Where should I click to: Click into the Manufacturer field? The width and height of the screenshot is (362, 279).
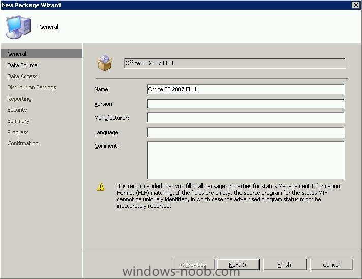point(246,118)
